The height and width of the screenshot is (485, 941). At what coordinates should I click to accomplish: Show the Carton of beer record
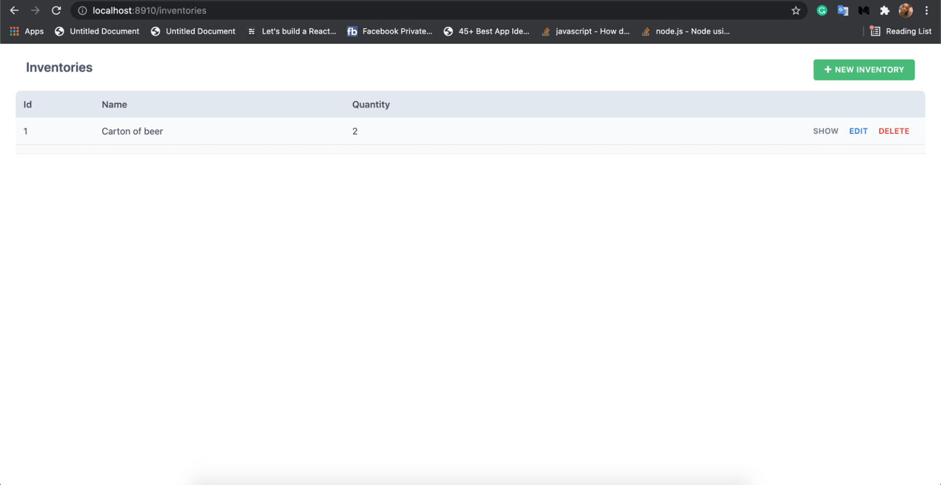tap(825, 131)
